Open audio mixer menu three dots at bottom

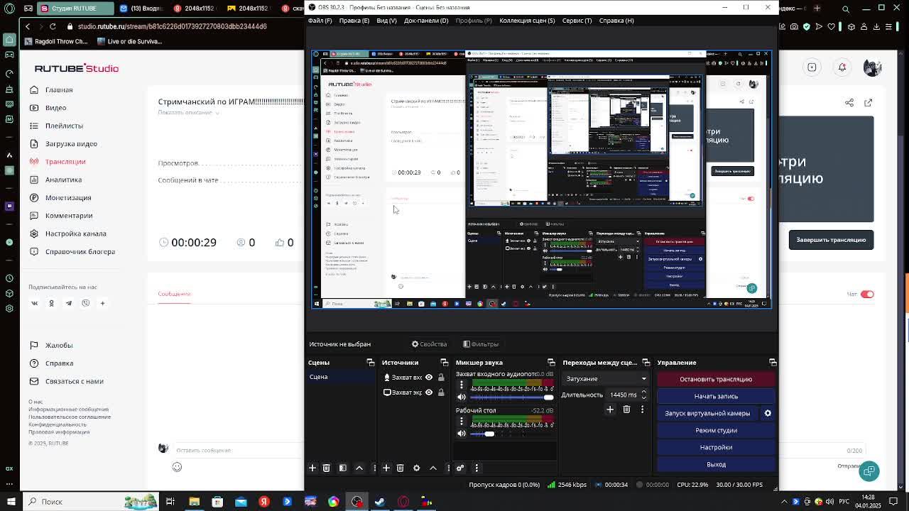[x=477, y=468]
